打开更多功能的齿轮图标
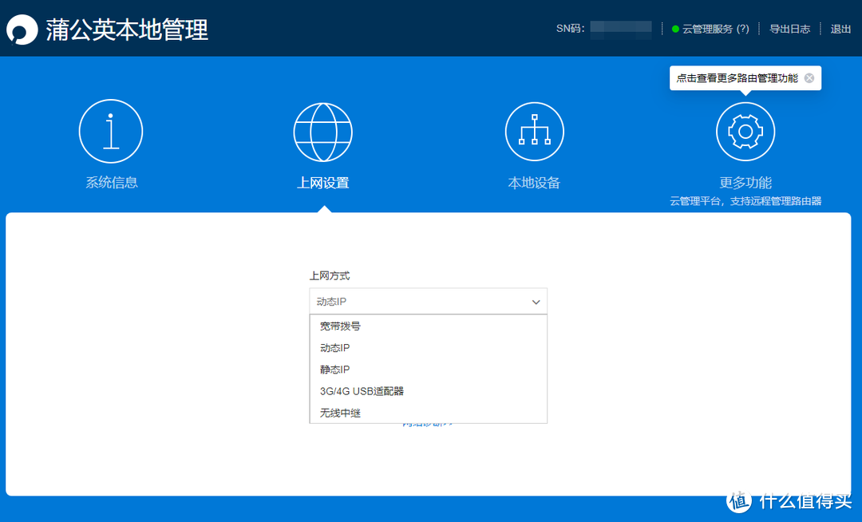The width and height of the screenshot is (862, 522). tap(745, 131)
